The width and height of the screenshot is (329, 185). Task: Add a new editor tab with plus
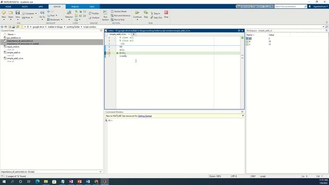134,34
